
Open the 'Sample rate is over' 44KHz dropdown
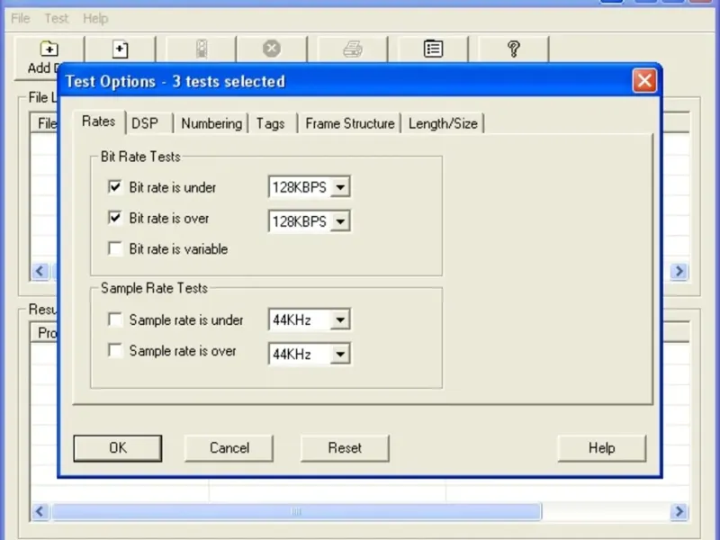[x=340, y=354]
